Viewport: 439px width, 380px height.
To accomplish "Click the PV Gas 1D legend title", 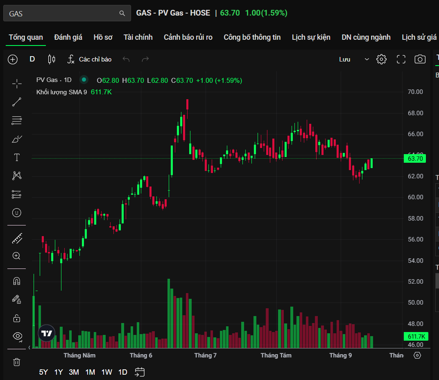I will pyautogui.click(x=54, y=80).
